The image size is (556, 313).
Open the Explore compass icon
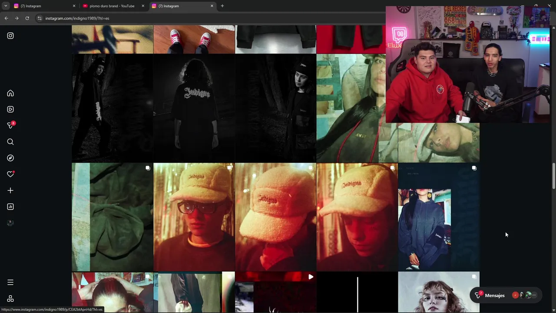(10, 158)
